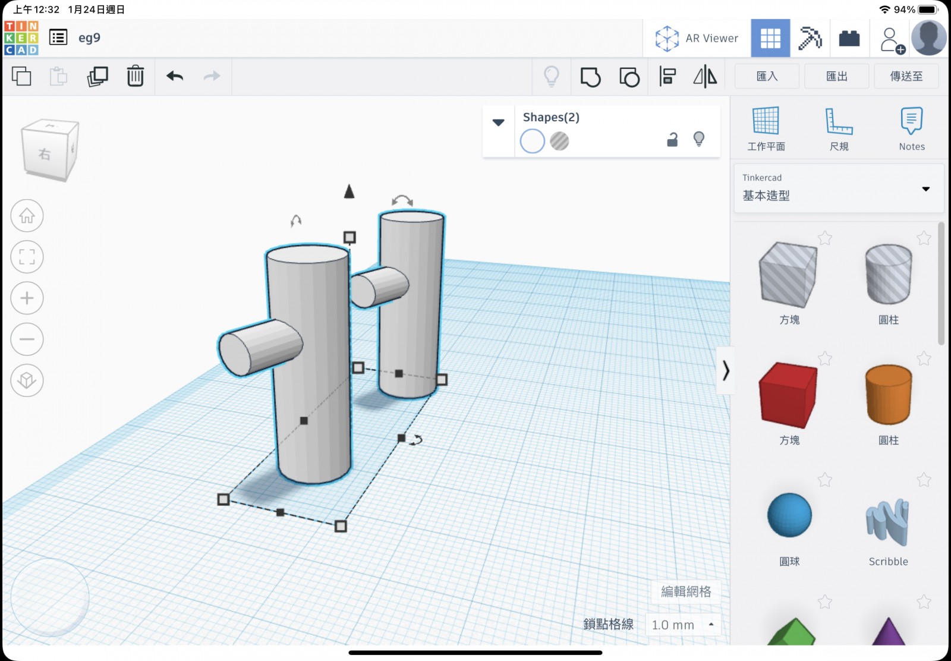Open the Tinkercad logo home link
Screen dimensions: 951x661
pyautogui.click(x=21, y=38)
